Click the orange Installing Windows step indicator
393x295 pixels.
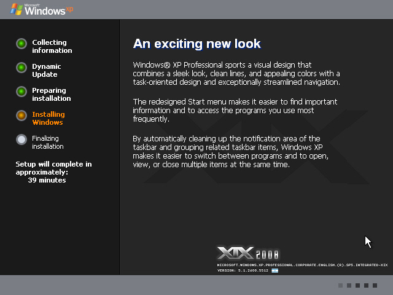pos(21,116)
